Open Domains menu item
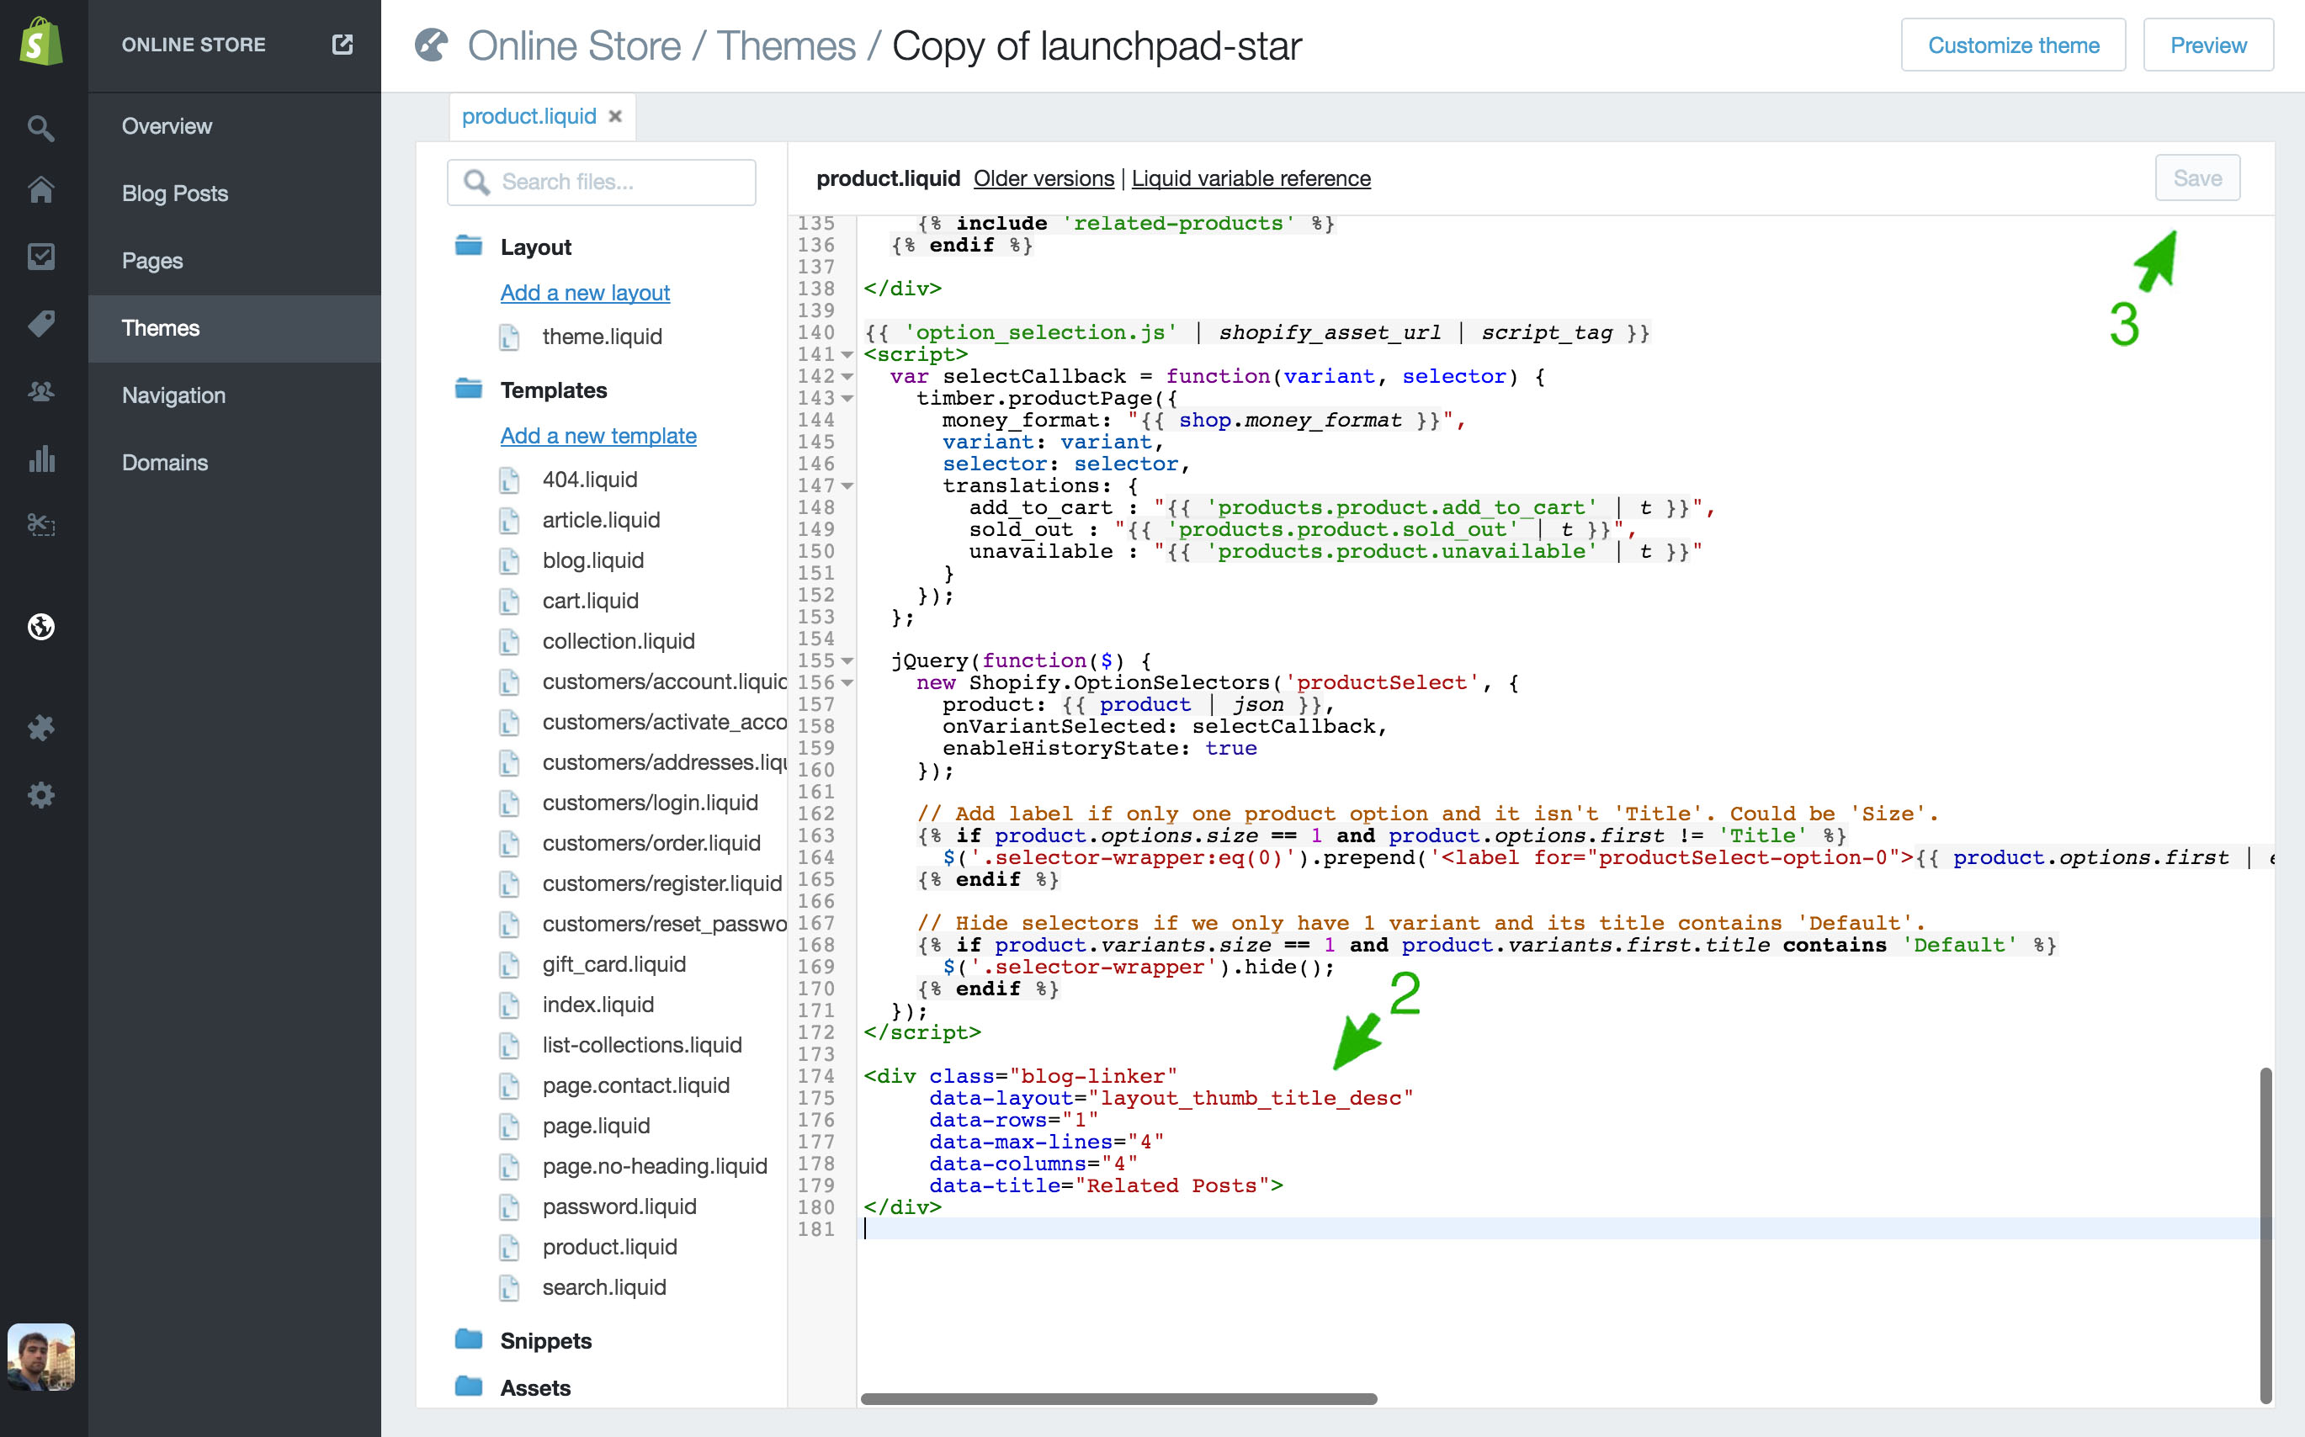The image size is (2305, 1437). tap(235, 463)
